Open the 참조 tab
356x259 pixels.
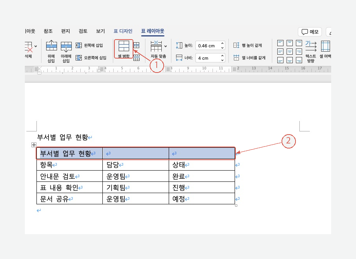click(x=48, y=31)
